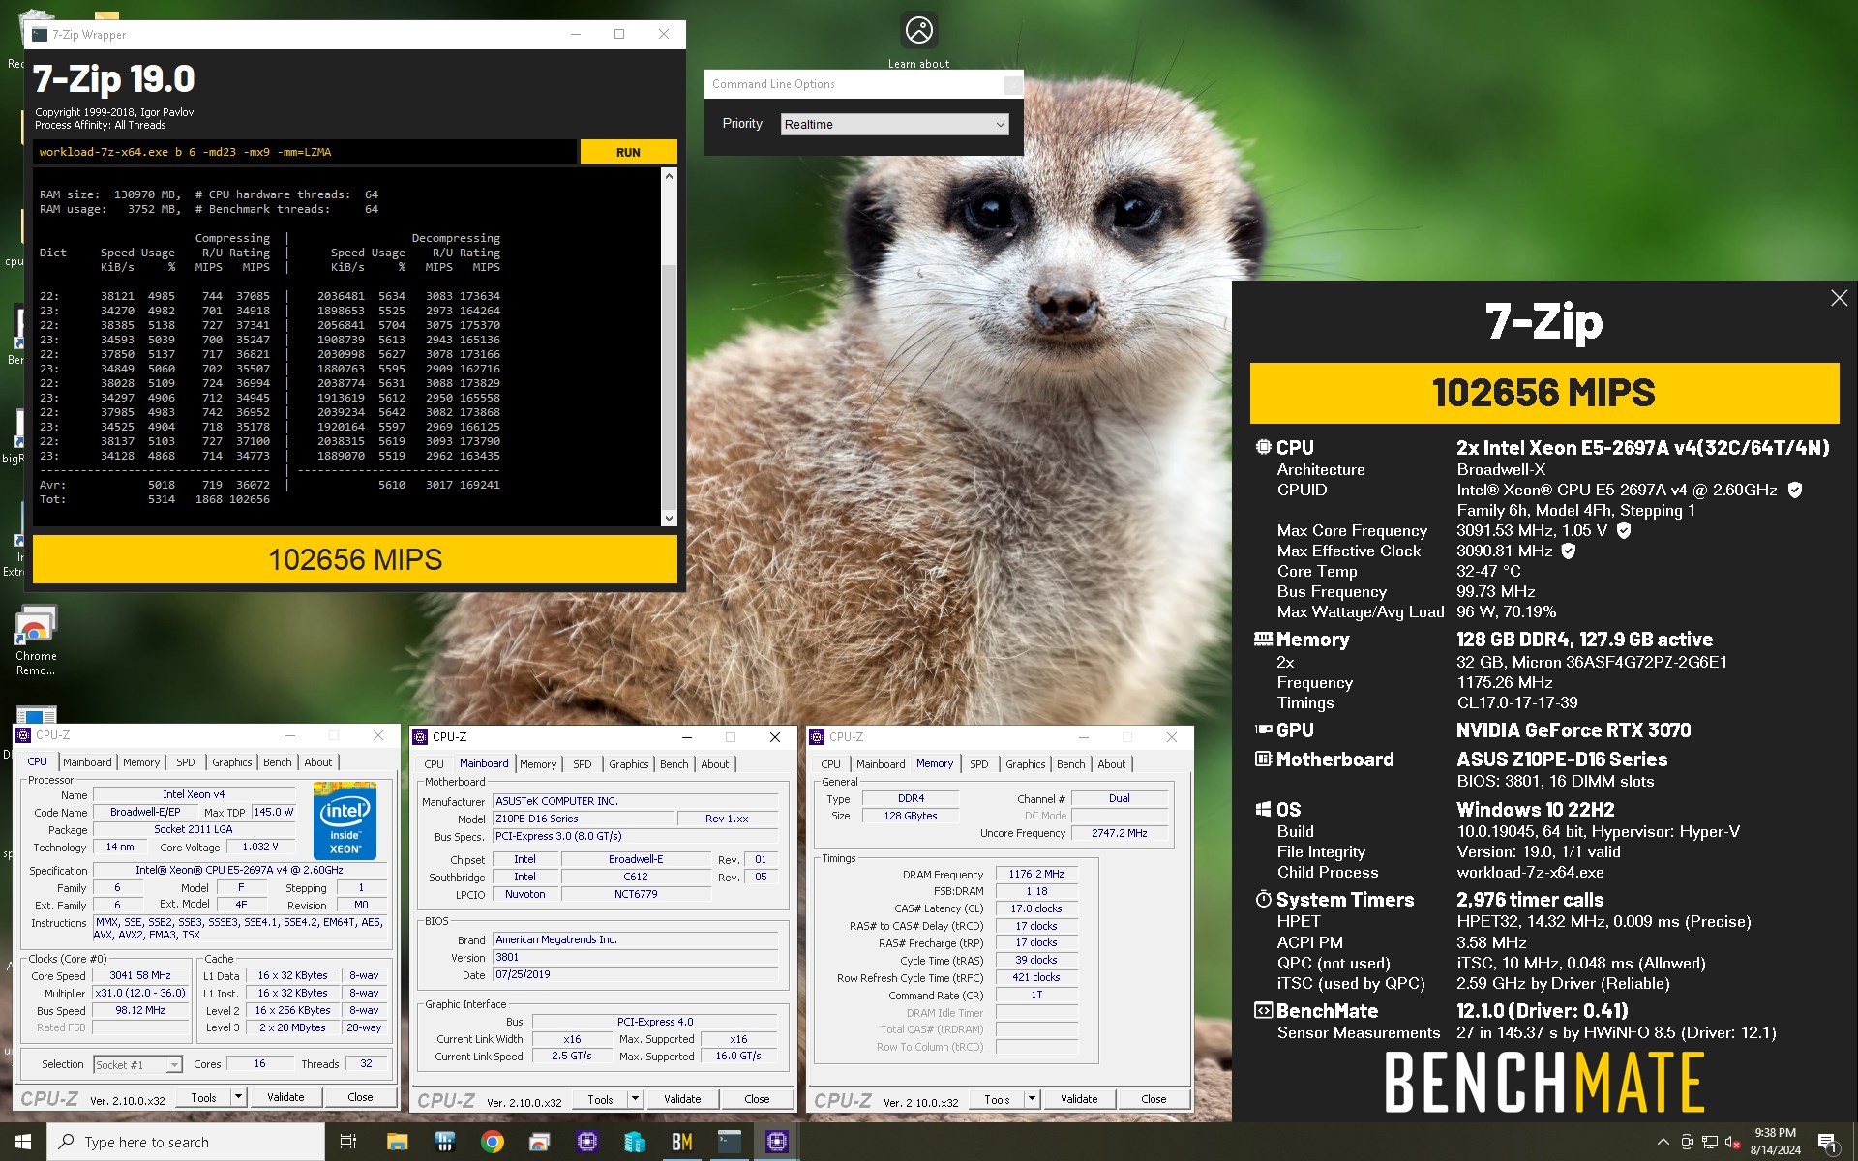
Task: Open the Mainboard tab in left CPU-Z window
Action: tap(87, 762)
